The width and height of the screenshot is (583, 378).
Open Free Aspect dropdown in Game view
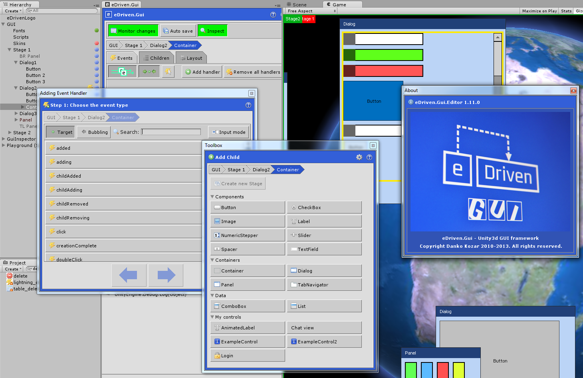312,11
